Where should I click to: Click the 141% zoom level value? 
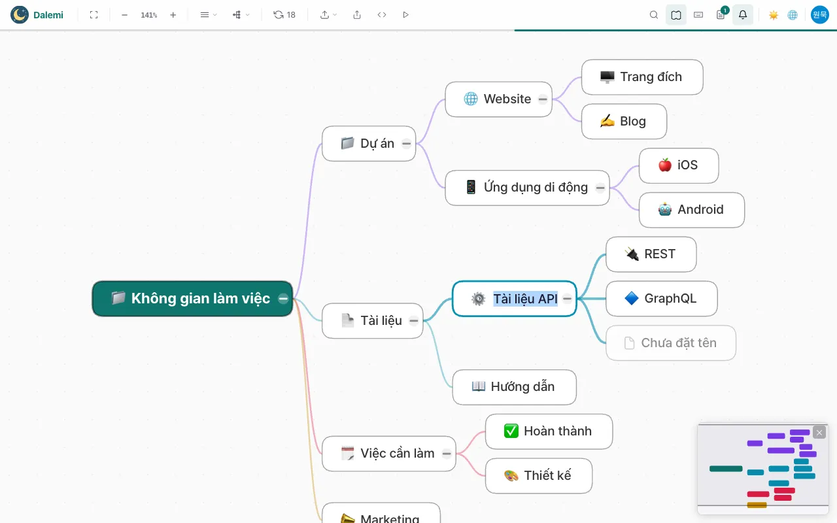point(149,14)
